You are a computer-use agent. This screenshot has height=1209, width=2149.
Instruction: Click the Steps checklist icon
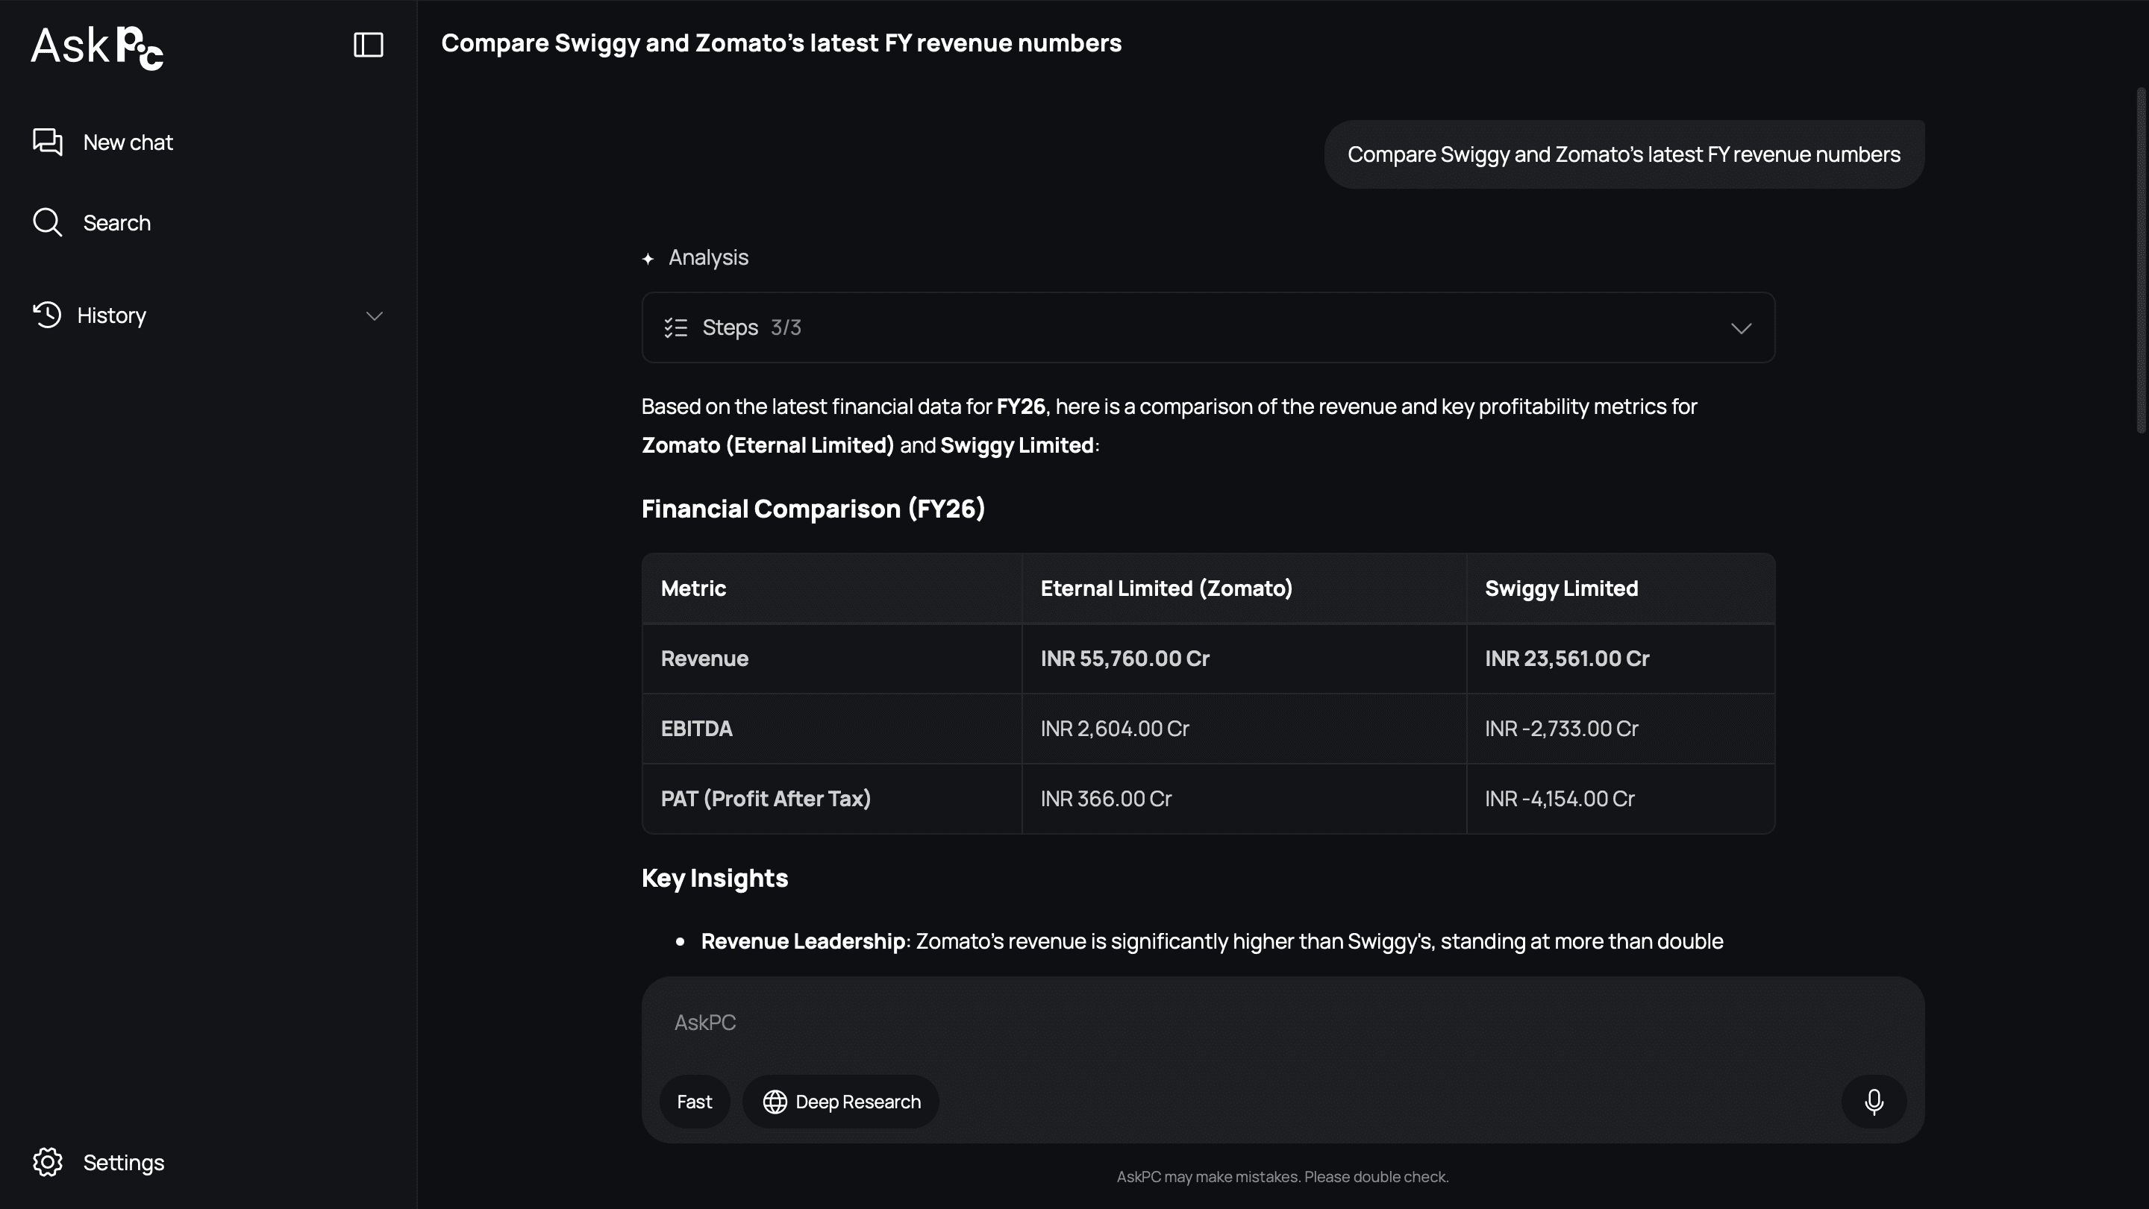click(676, 327)
